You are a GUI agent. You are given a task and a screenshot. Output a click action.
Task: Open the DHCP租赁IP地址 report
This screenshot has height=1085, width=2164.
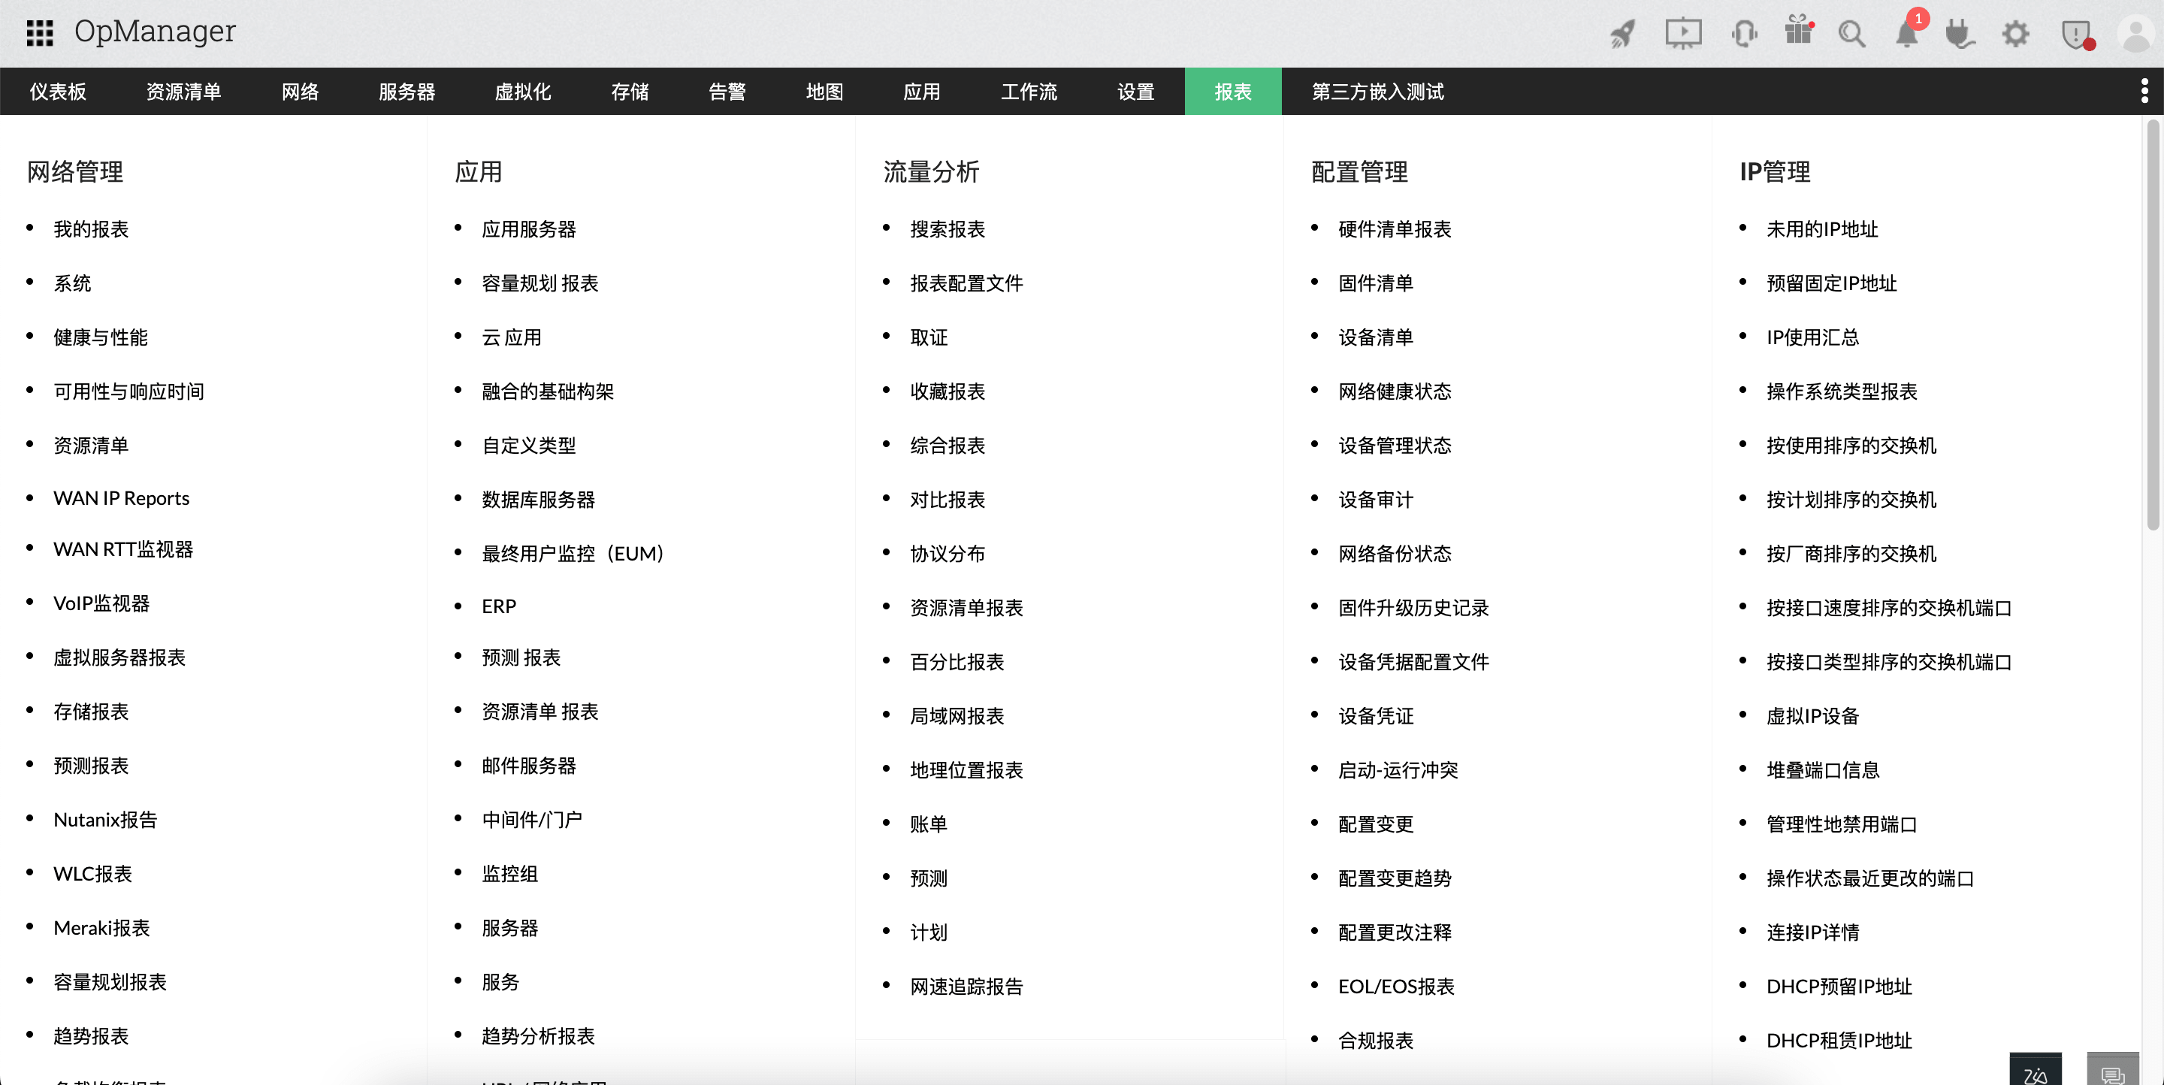click(1838, 1040)
